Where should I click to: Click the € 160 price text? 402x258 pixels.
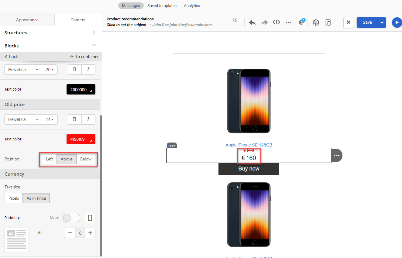click(x=249, y=158)
